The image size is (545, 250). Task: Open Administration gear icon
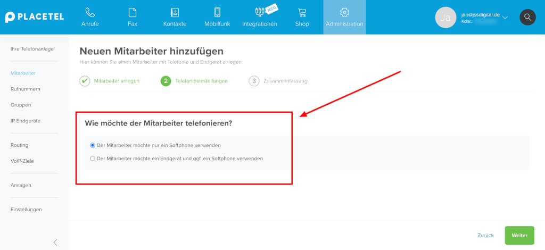pos(344,12)
